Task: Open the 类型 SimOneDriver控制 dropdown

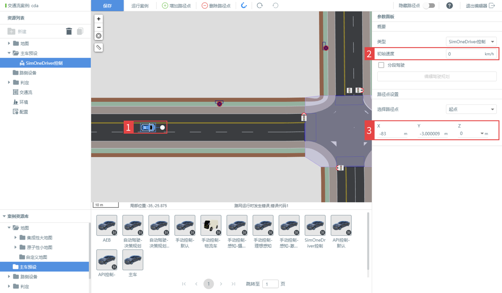Action: coord(471,42)
